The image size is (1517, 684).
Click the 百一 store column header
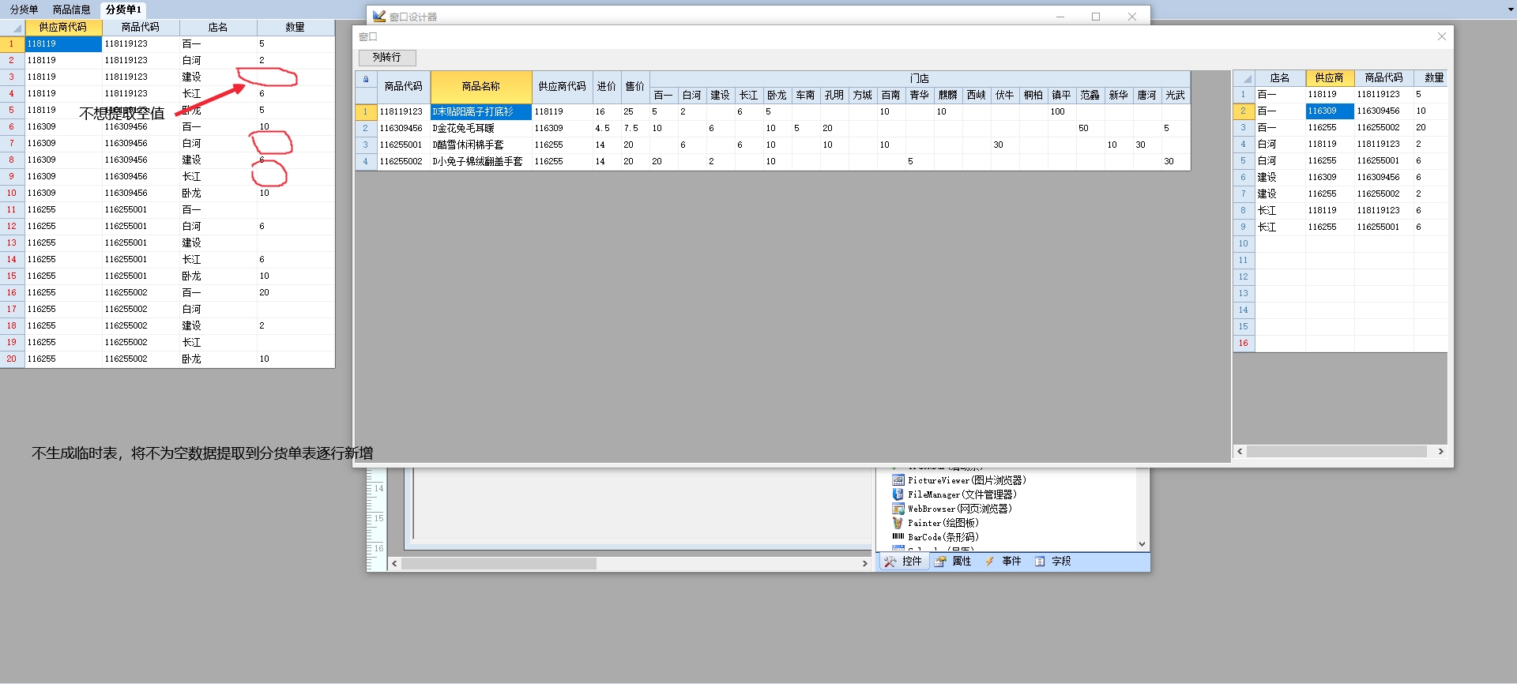coord(664,96)
